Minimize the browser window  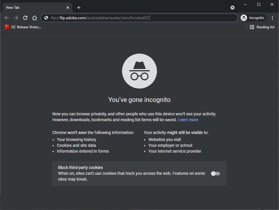click(x=245, y=4)
